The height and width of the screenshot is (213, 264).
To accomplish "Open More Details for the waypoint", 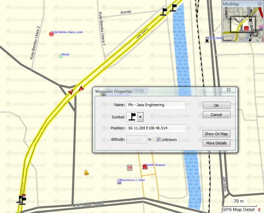I will pyautogui.click(x=216, y=143).
